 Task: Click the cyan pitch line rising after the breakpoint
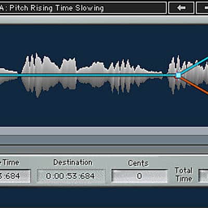pyautogui.click(x=194, y=66)
